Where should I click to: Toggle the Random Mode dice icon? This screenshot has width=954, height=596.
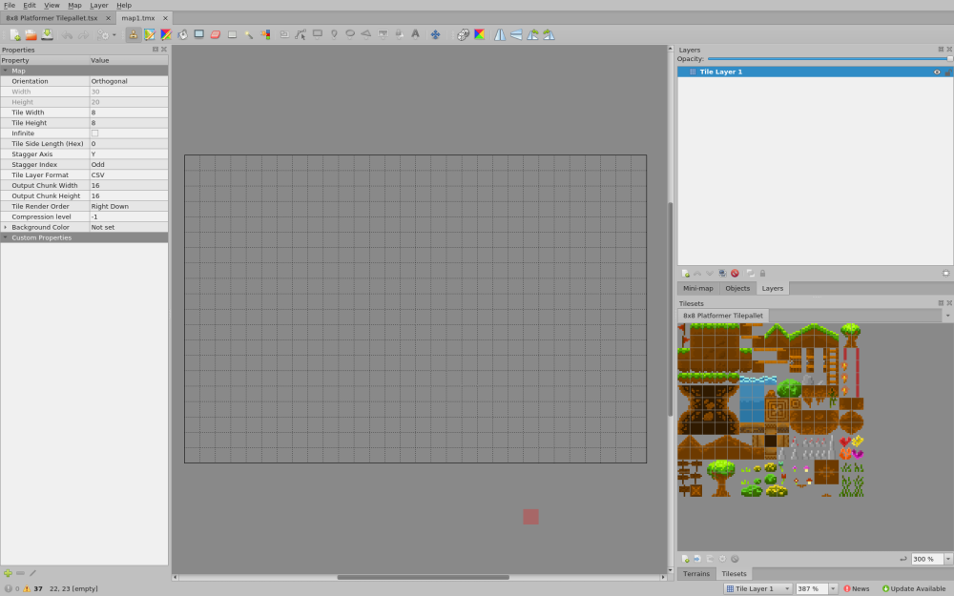(x=463, y=34)
